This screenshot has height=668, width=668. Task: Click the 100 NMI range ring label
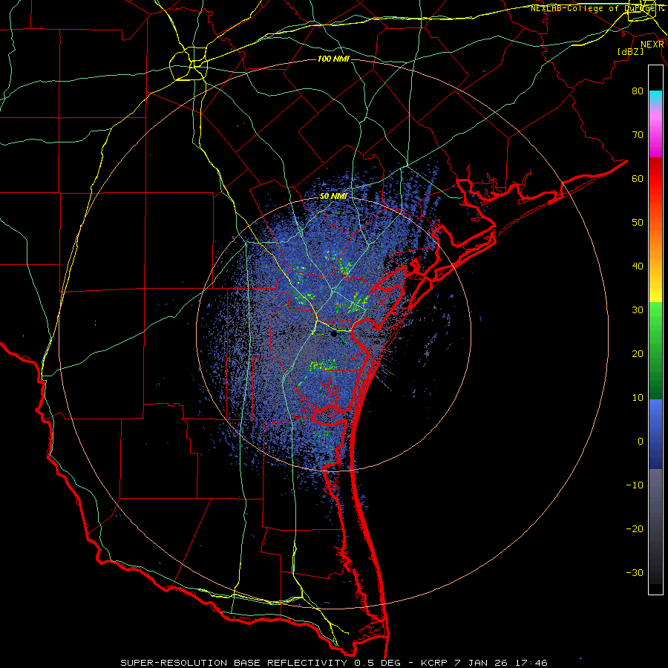[333, 59]
